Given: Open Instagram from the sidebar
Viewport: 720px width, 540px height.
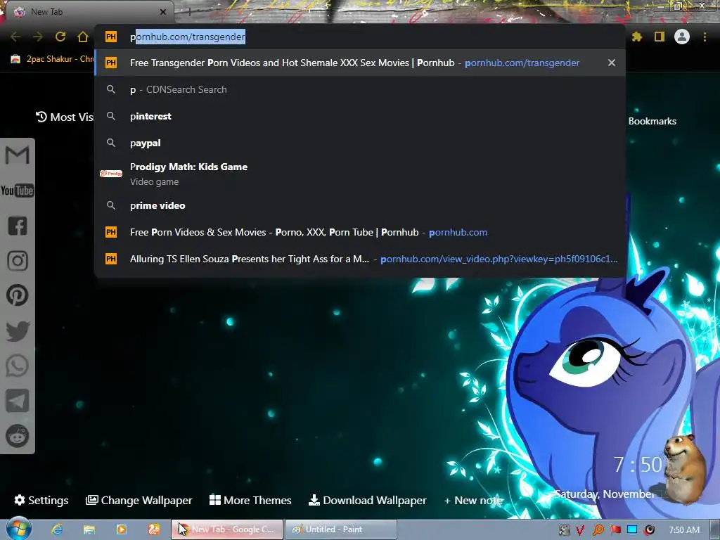Looking at the screenshot, I should tap(18, 260).
